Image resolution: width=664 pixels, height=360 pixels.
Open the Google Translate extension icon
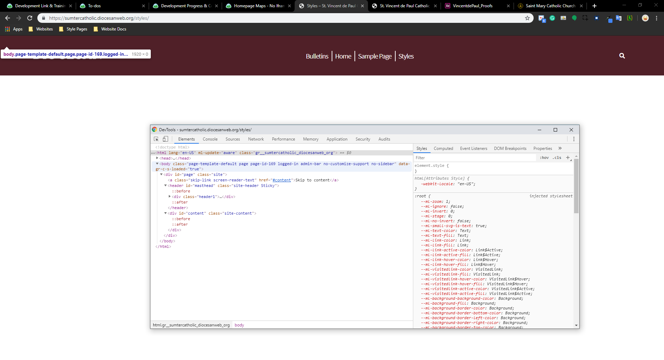coord(619,18)
